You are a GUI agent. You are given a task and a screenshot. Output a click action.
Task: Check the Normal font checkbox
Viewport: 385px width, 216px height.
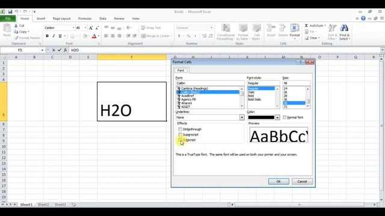click(x=285, y=118)
